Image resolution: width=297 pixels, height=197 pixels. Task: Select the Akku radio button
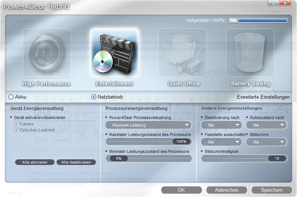(11, 97)
